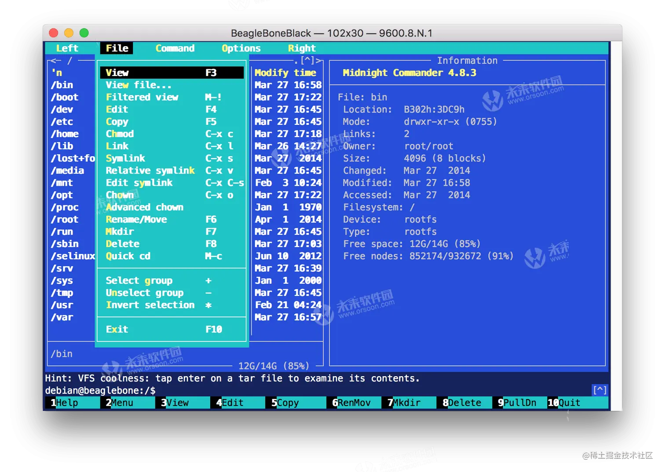
Task: Sort by 'n name column header
Action: 57,73
